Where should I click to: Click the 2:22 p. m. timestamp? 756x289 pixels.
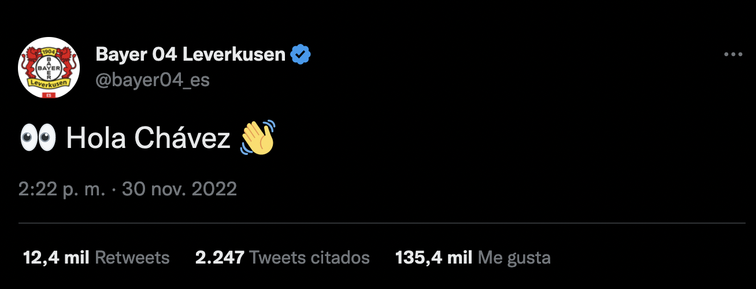click(x=62, y=189)
